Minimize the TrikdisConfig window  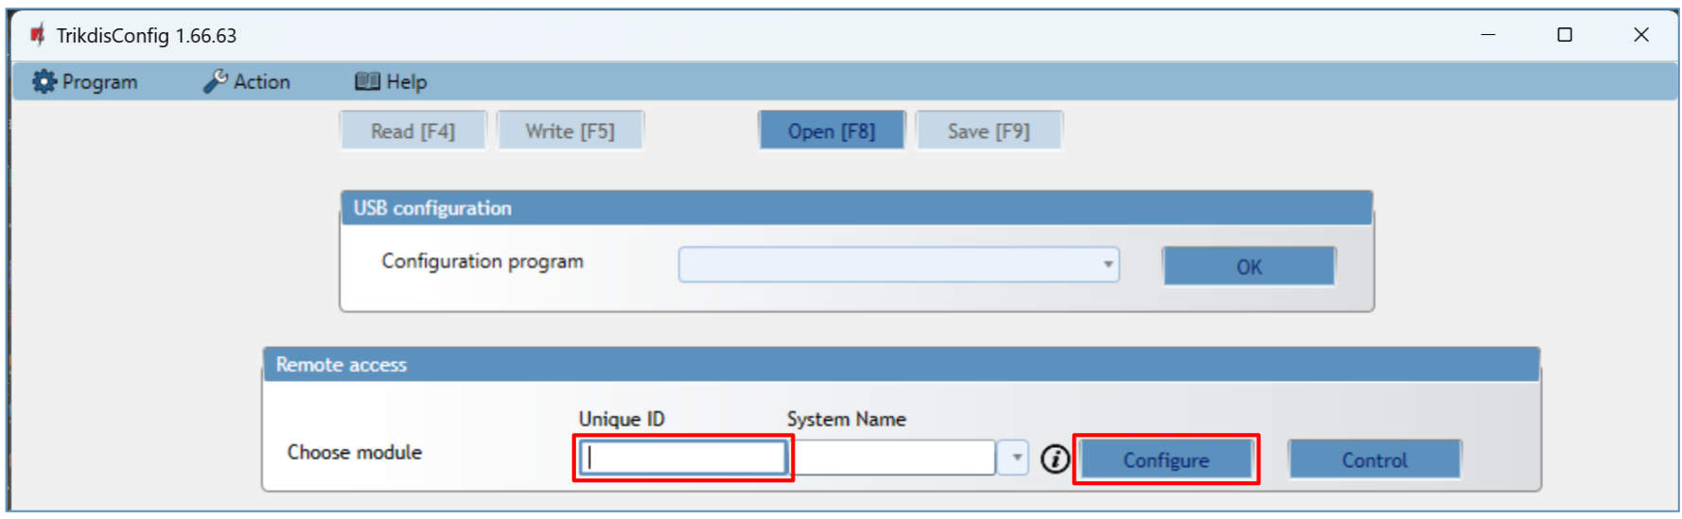click(x=1488, y=35)
